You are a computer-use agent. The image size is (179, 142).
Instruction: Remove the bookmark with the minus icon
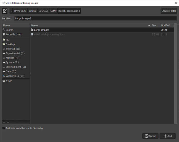tap(8, 122)
